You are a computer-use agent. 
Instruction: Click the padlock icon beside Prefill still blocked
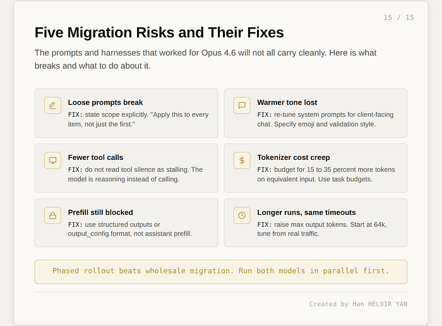(x=52, y=215)
